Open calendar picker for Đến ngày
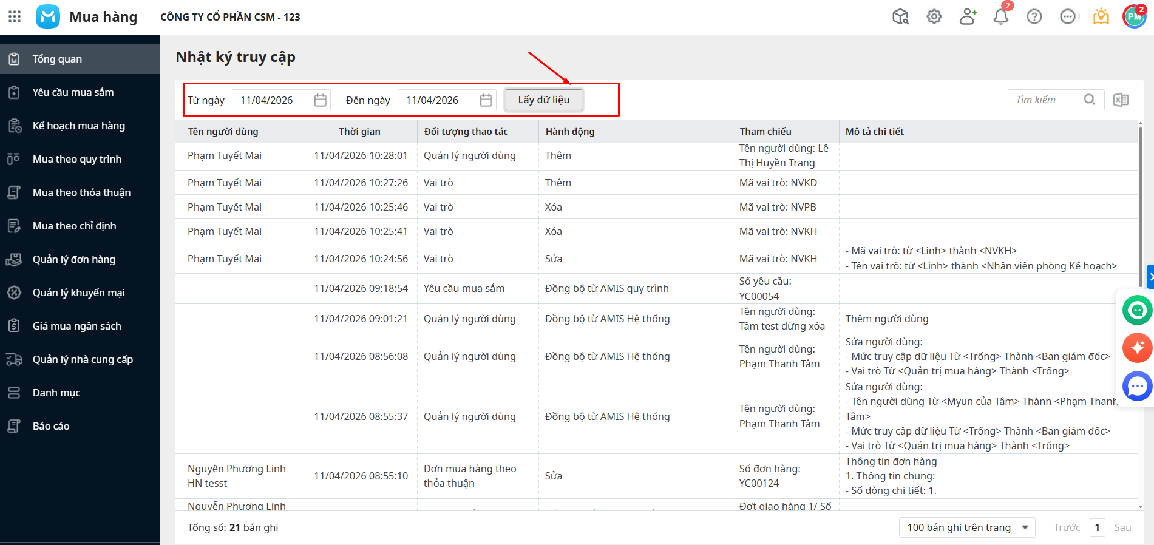1154x545 pixels. [486, 100]
